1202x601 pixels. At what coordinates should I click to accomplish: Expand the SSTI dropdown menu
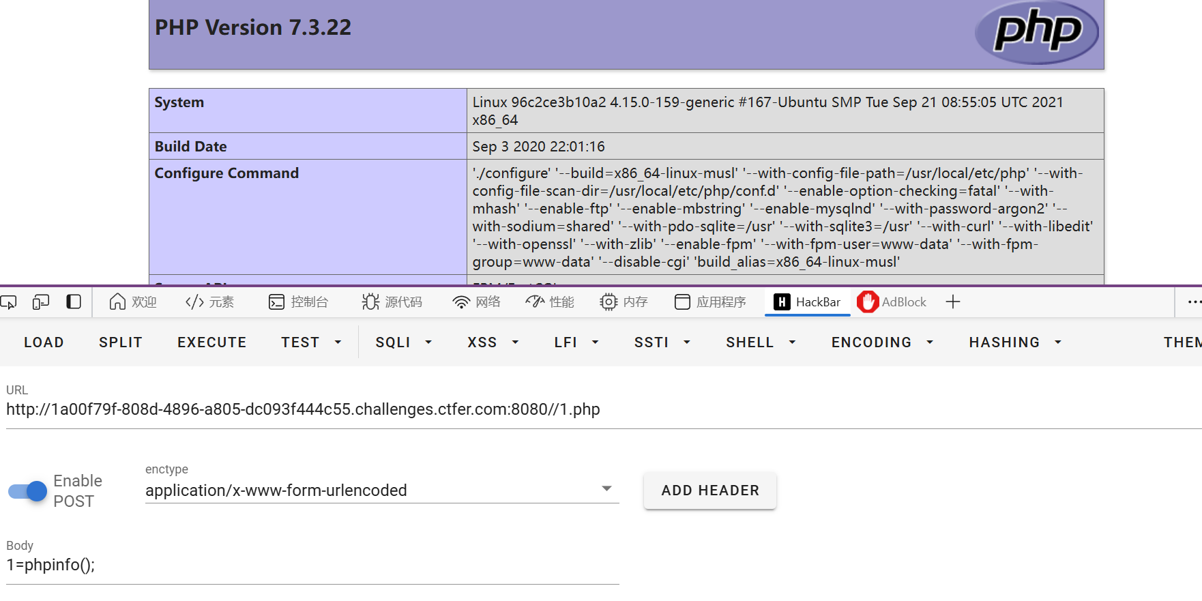pos(662,342)
